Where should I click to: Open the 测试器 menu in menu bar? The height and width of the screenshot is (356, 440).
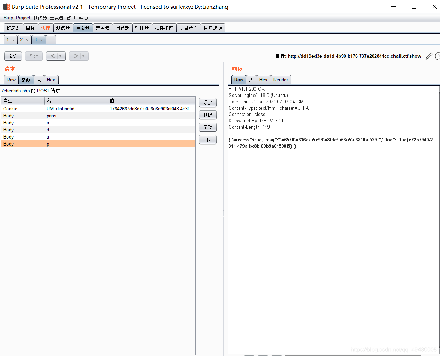40,18
